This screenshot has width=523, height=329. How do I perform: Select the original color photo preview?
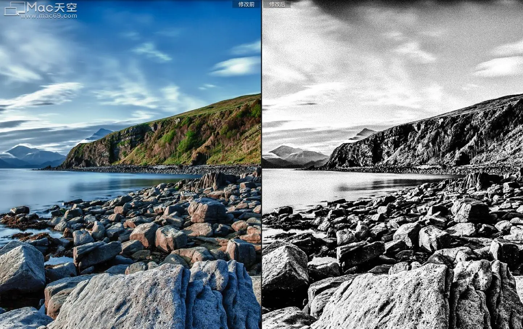click(x=130, y=165)
